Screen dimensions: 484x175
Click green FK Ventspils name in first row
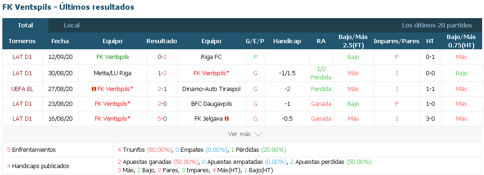[113, 57]
